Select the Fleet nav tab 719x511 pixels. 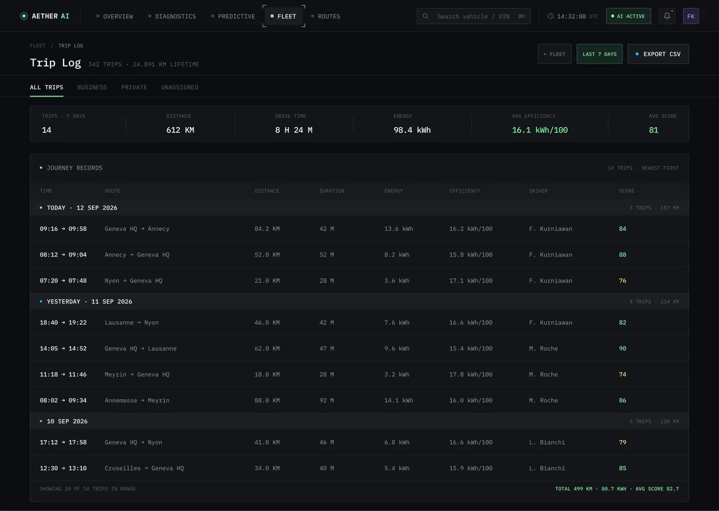pyautogui.click(x=283, y=16)
